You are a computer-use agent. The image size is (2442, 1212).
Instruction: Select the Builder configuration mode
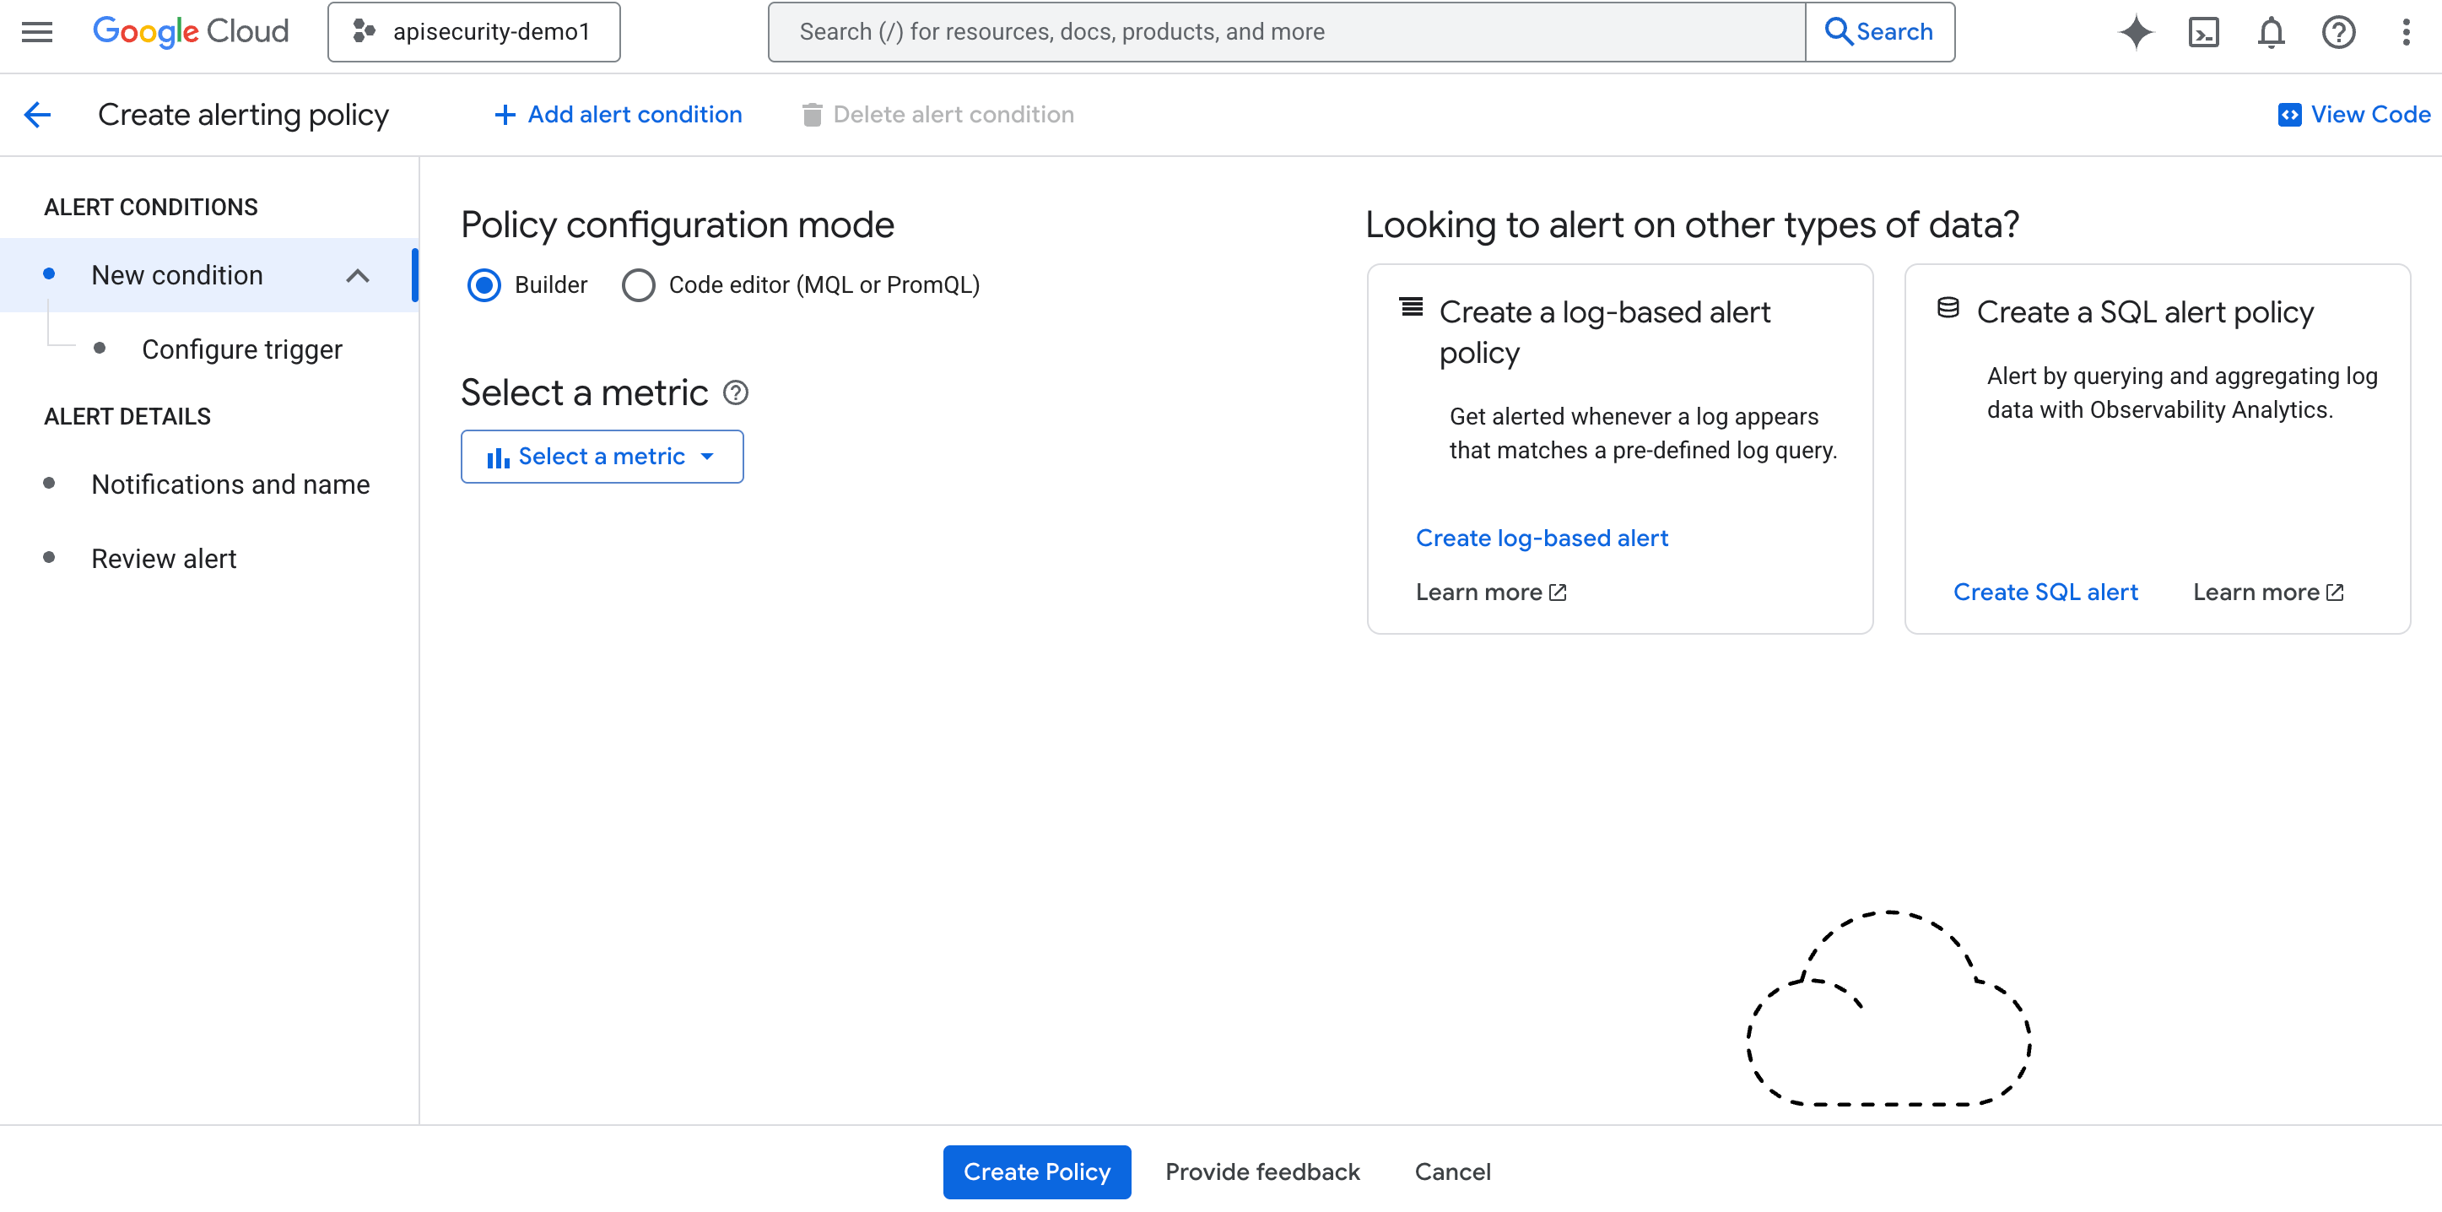(484, 284)
